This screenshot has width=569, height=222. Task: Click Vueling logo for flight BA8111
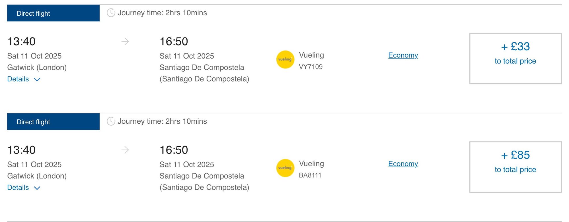point(285,168)
